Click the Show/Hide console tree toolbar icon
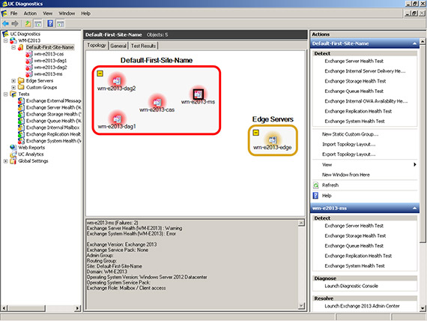427x321 pixels. 38,24
